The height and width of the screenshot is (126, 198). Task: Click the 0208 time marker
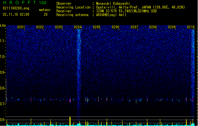(153, 27)
